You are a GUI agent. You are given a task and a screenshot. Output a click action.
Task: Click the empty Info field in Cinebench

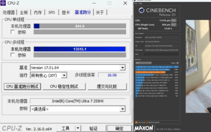(x=161, y=54)
